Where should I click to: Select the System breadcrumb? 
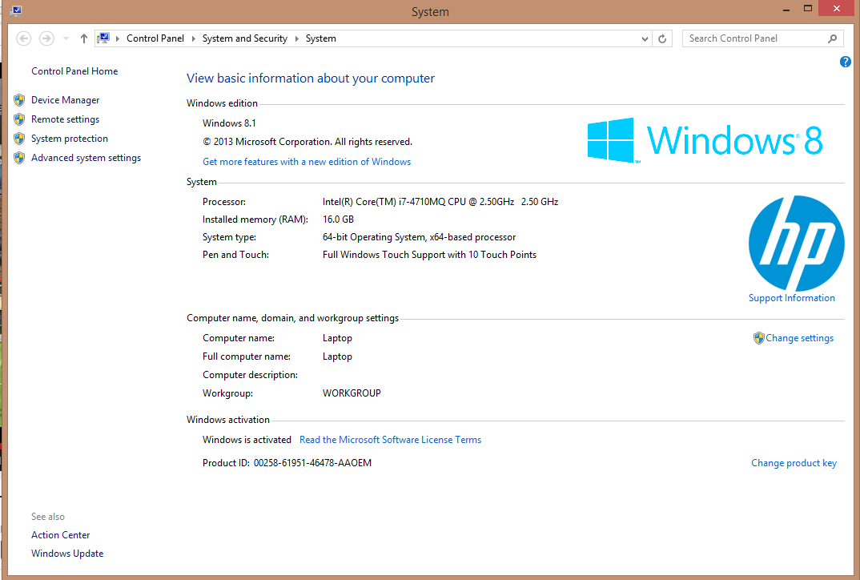(x=321, y=38)
